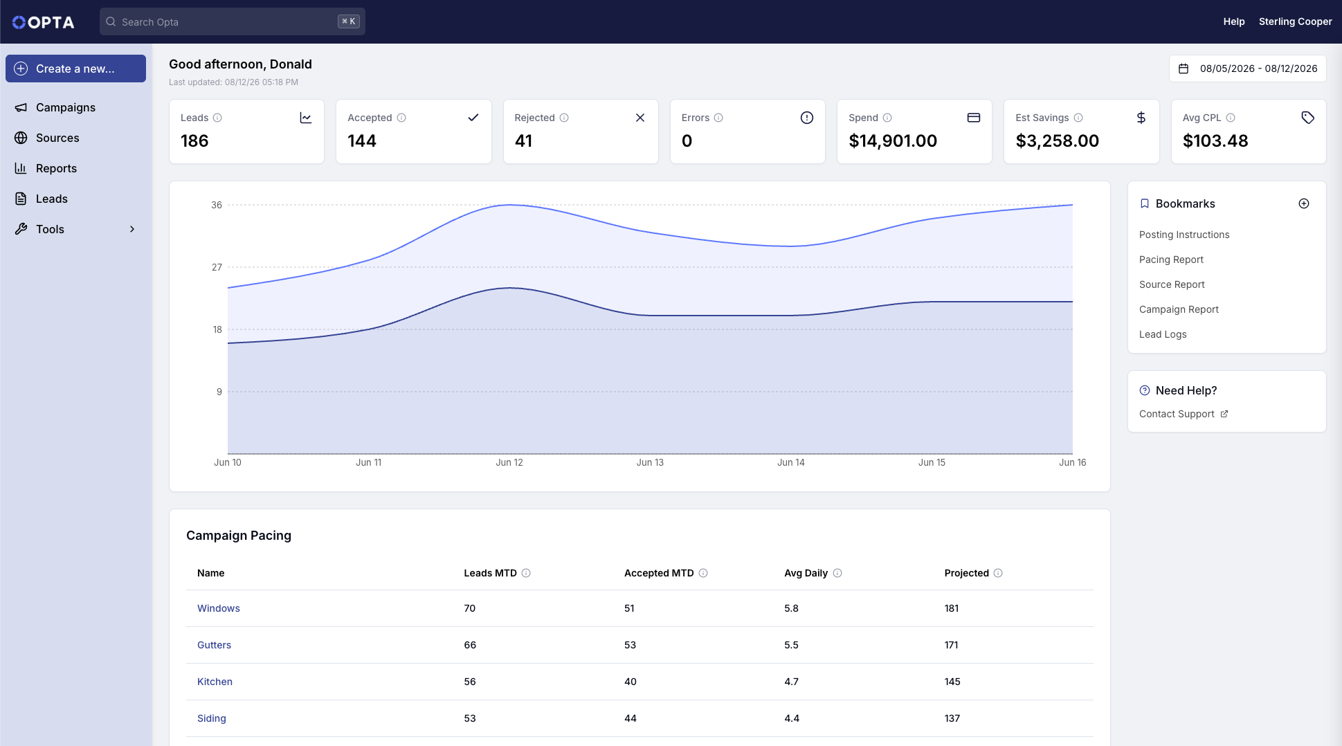Image resolution: width=1342 pixels, height=746 pixels.
Task: Click the search magnifier icon
Action: [x=111, y=21]
